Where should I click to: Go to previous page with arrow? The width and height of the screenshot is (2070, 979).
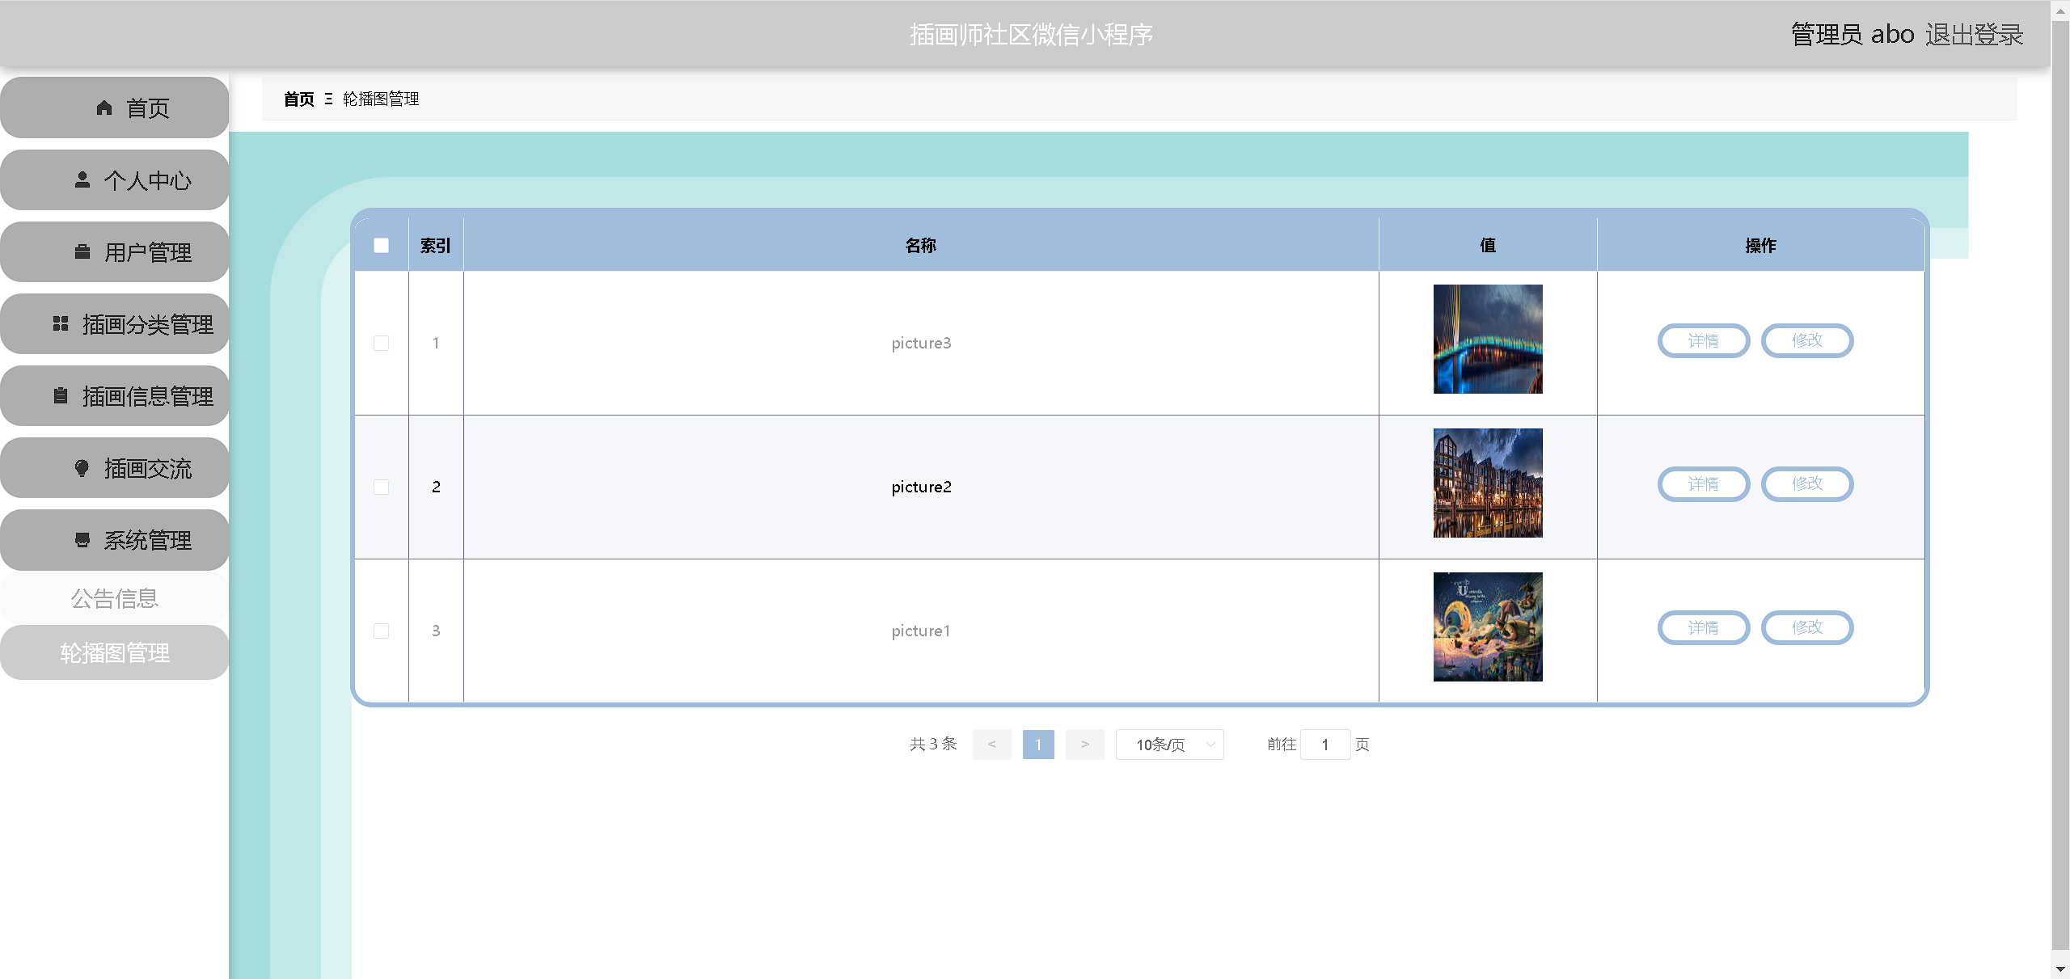tap(991, 745)
